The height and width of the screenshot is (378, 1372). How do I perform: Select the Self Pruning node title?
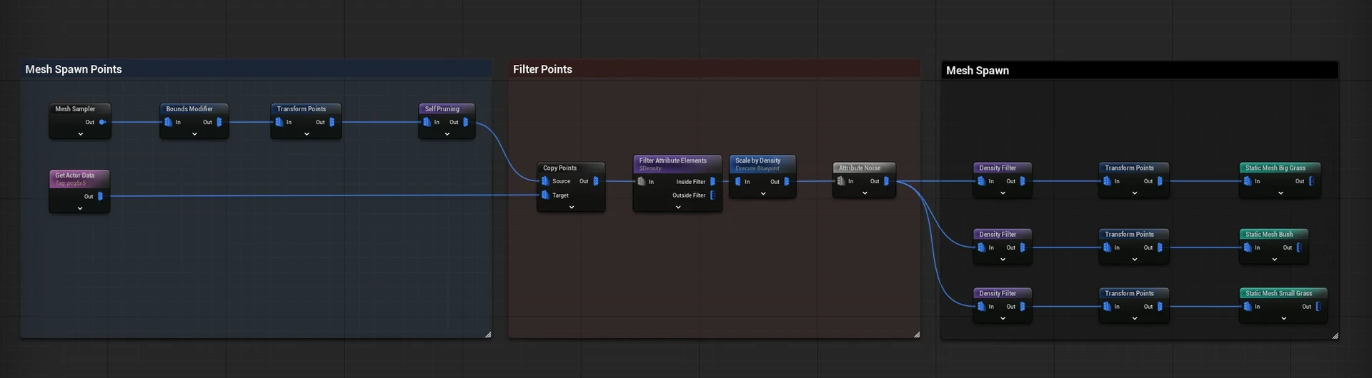[x=442, y=109]
